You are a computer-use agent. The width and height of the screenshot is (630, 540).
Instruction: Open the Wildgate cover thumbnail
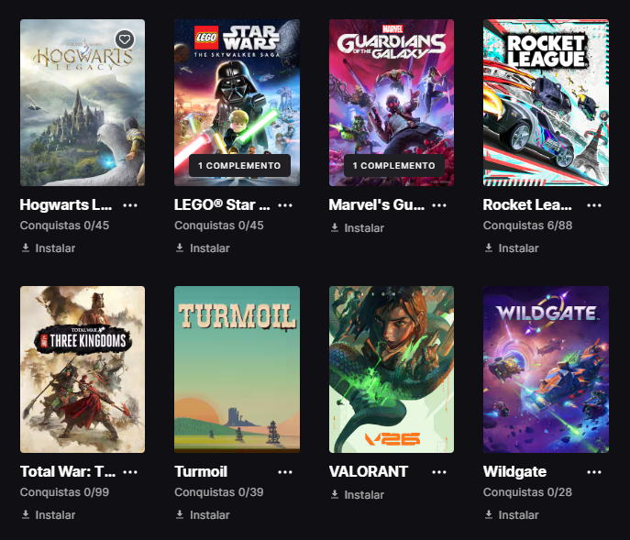pyautogui.click(x=546, y=369)
